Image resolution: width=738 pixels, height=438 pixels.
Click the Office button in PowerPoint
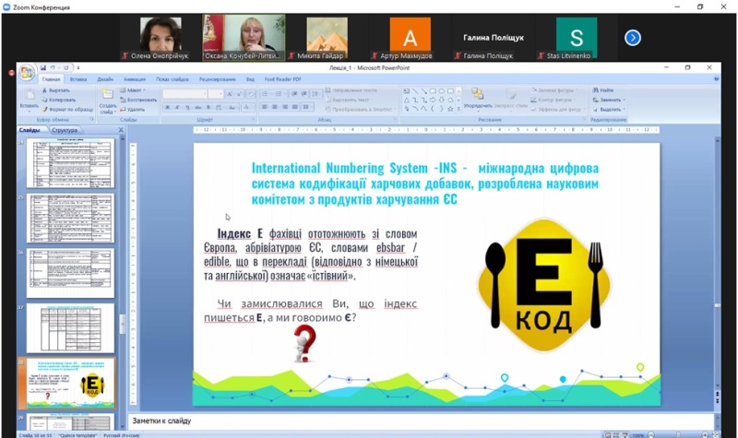pos(27,73)
